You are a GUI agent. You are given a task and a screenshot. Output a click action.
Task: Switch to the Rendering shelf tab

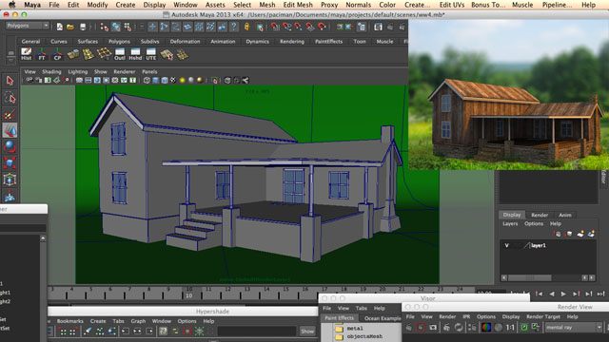coord(292,41)
